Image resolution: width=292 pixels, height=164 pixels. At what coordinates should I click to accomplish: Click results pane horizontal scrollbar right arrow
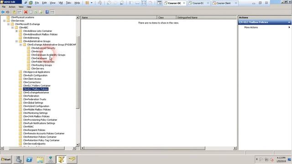[x=235, y=148]
